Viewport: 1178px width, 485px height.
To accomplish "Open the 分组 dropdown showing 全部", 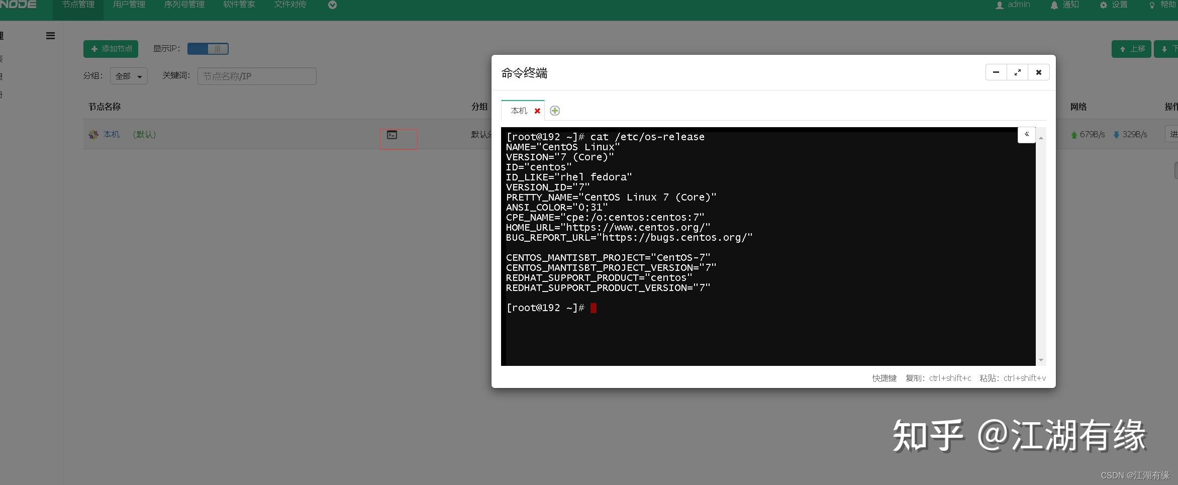I will click(x=129, y=76).
